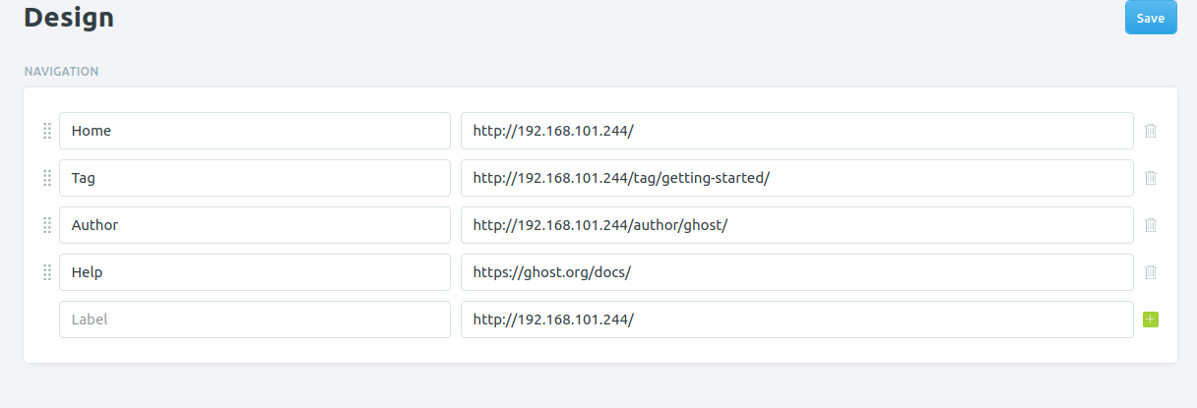Viewport: 1197px width, 408px height.
Task: Edit the ghost.org/docs URL field
Action: [x=797, y=272]
